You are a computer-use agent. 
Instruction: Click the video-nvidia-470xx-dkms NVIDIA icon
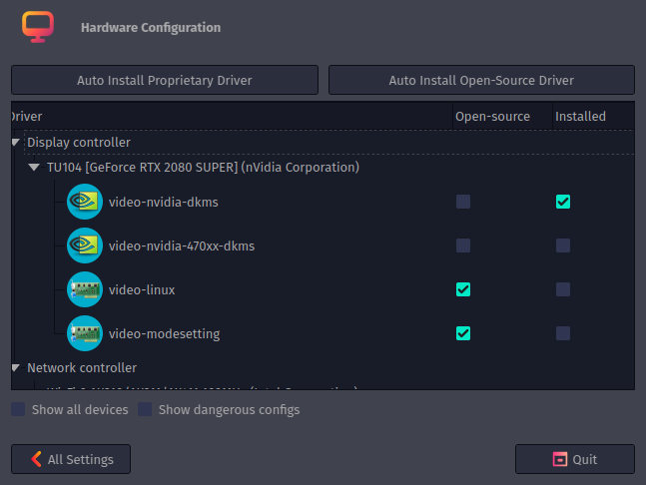click(85, 245)
